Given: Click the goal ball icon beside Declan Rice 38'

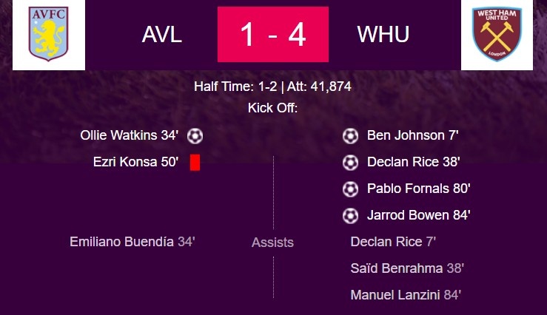Looking at the screenshot, I should 350,162.
